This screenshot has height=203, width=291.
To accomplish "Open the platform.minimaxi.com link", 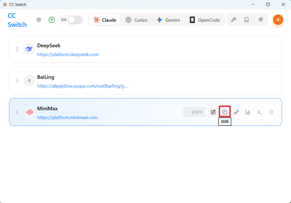I will (67, 118).
